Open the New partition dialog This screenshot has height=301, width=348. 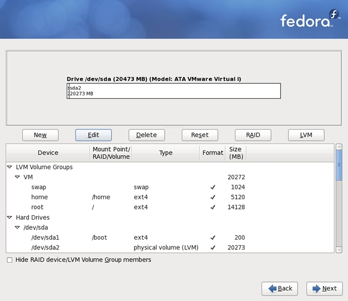point(40,135)
